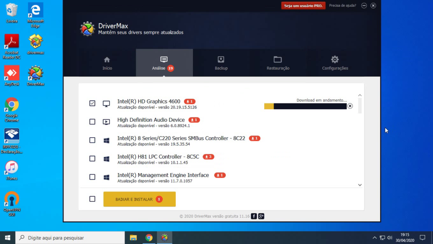Screen dimensions: 433x244
Task: Open Acrobat Reader DC desktop shortcut
Action: point(11,46)
